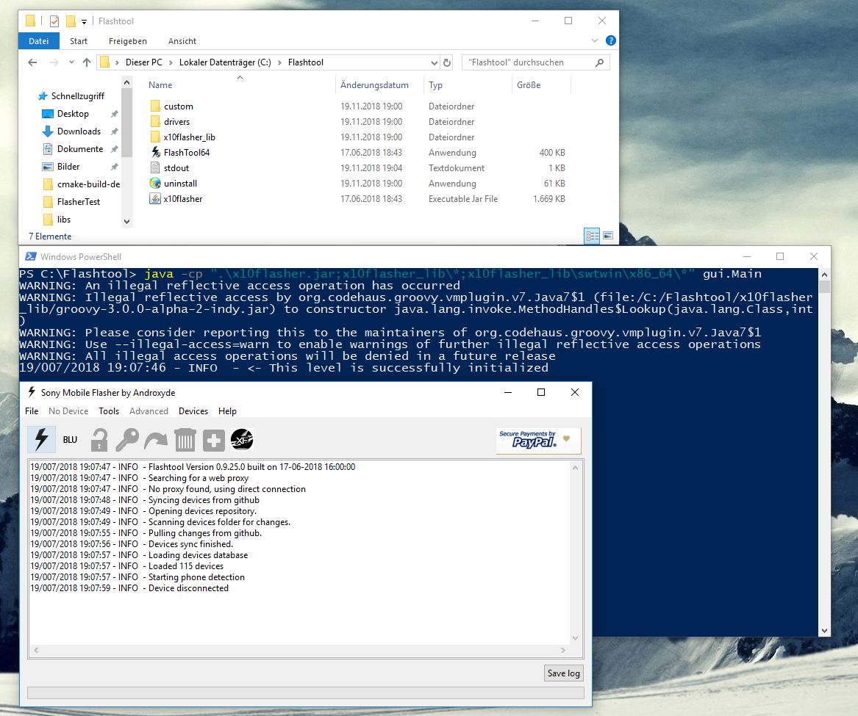Viewport: 858px width, 716px height.
Task: Select the custom folder in the file list
Action: click(x=179, y=106)
